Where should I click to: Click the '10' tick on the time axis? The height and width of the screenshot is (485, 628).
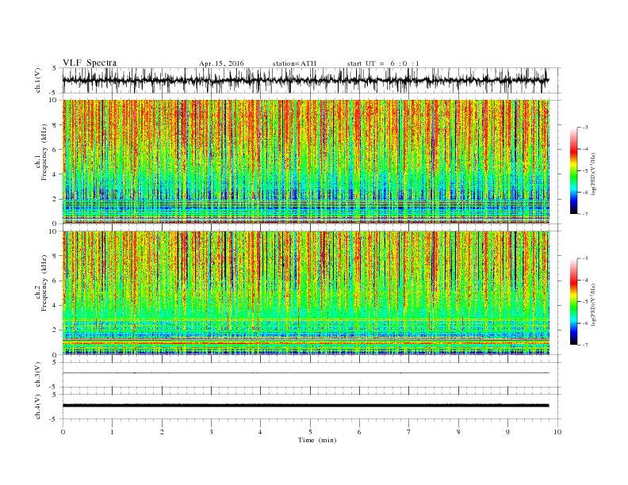(557, 432)
